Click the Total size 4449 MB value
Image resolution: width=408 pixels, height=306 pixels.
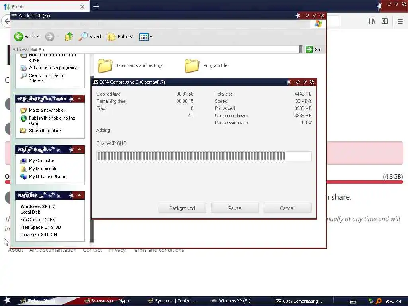tap(303, 94)
